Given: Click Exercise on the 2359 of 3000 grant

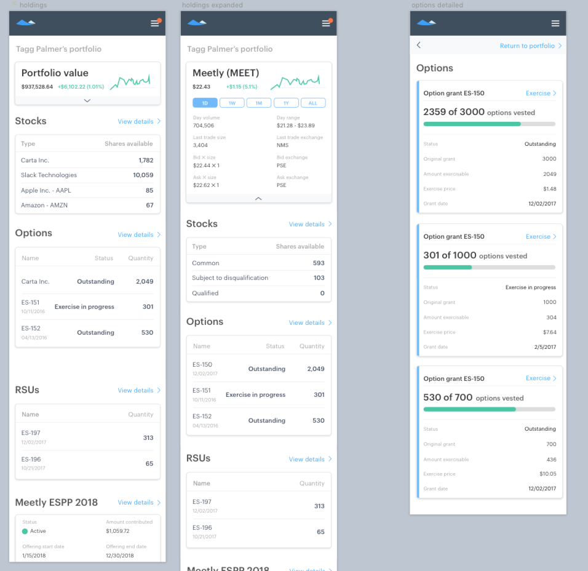Looking at the screenshot, I should (541, 93).
